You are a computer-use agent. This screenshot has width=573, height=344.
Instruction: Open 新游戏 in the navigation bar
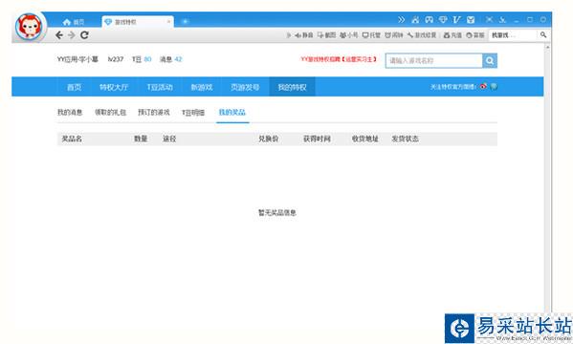click(202, 87)
